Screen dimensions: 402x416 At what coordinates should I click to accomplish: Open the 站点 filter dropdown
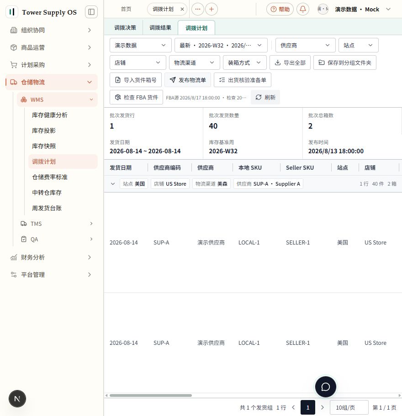tap(358, 45)
